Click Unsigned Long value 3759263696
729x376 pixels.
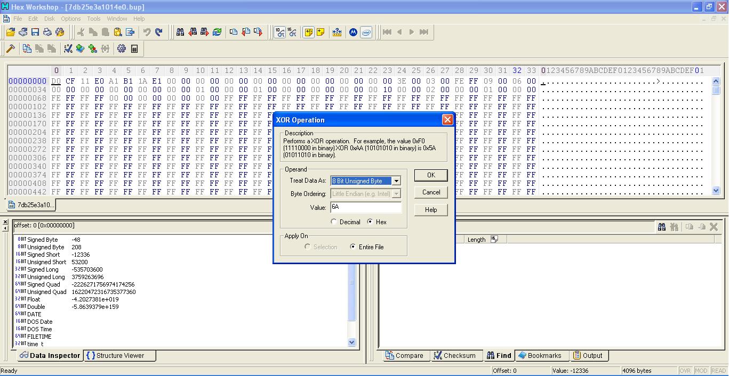87,277
